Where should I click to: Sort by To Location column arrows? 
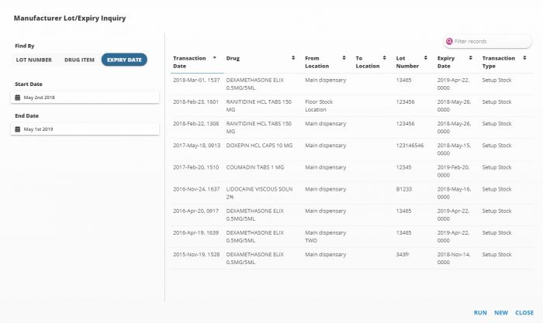(x=384, y=58)
